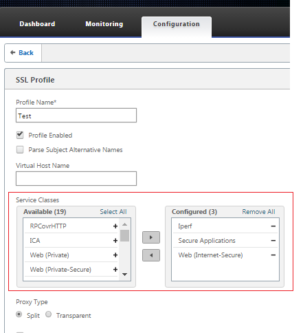Click the move-right arrow button
The image size is (303, 333).
tap(151, 237)
